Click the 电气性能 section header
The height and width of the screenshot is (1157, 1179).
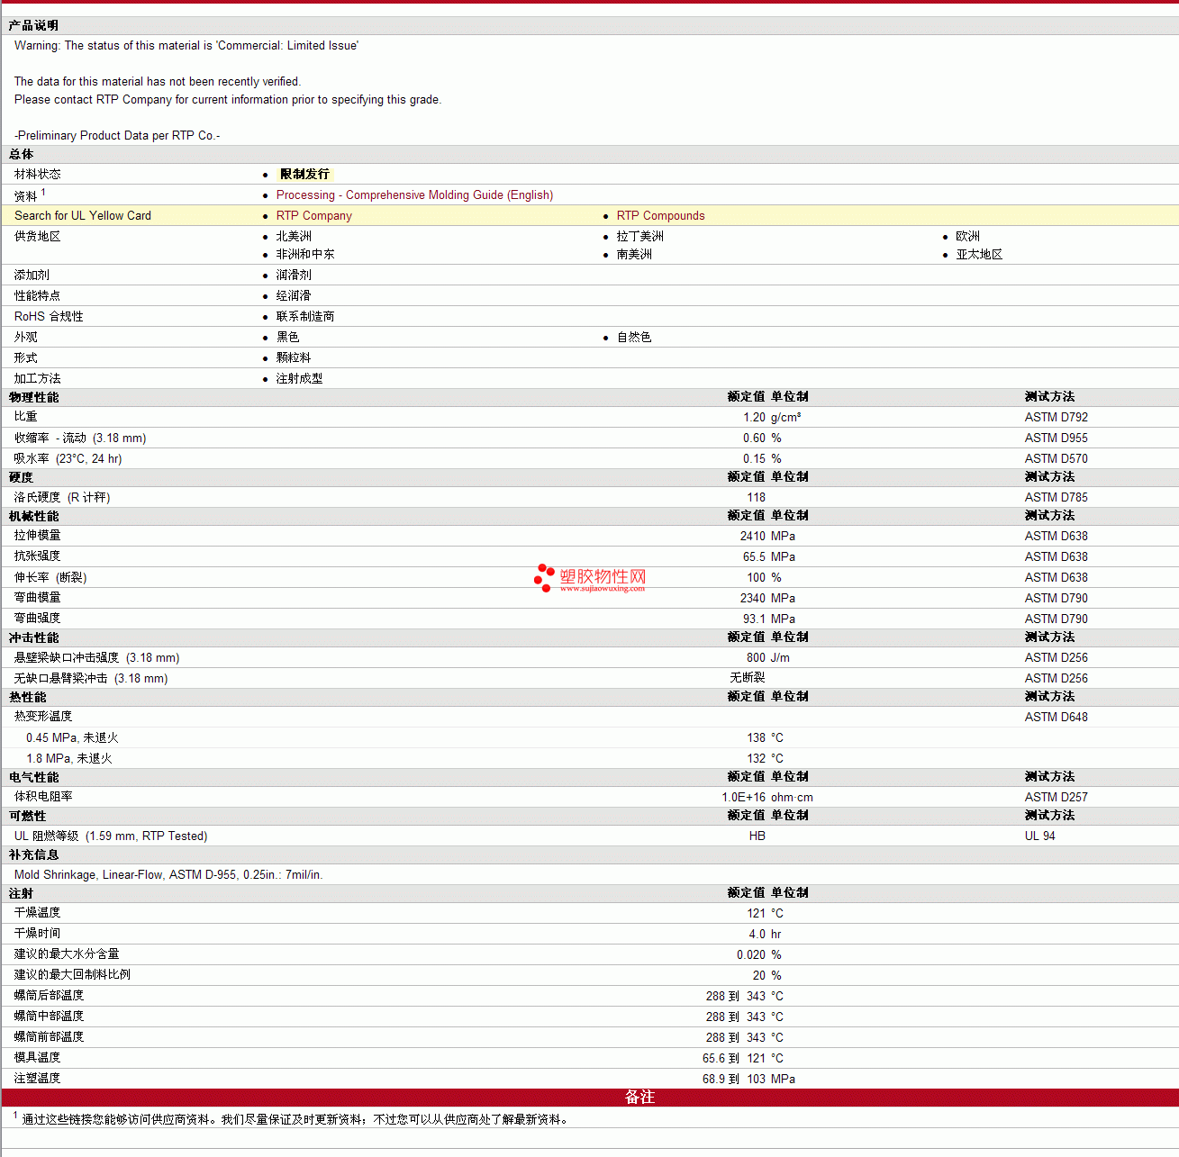coord(33,778)
